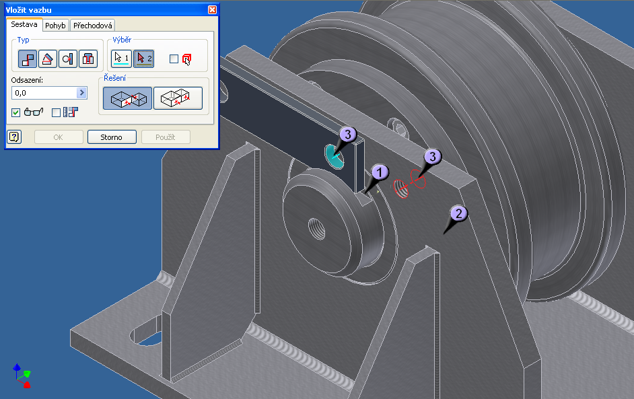634x399 pixels.
Task: Enable the pick part first checkbox
Action: 174,59
